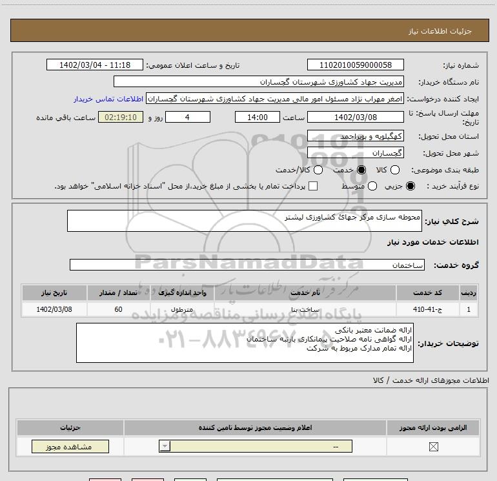
Task: Click the جزئیات column header
Action: (70, 427)
